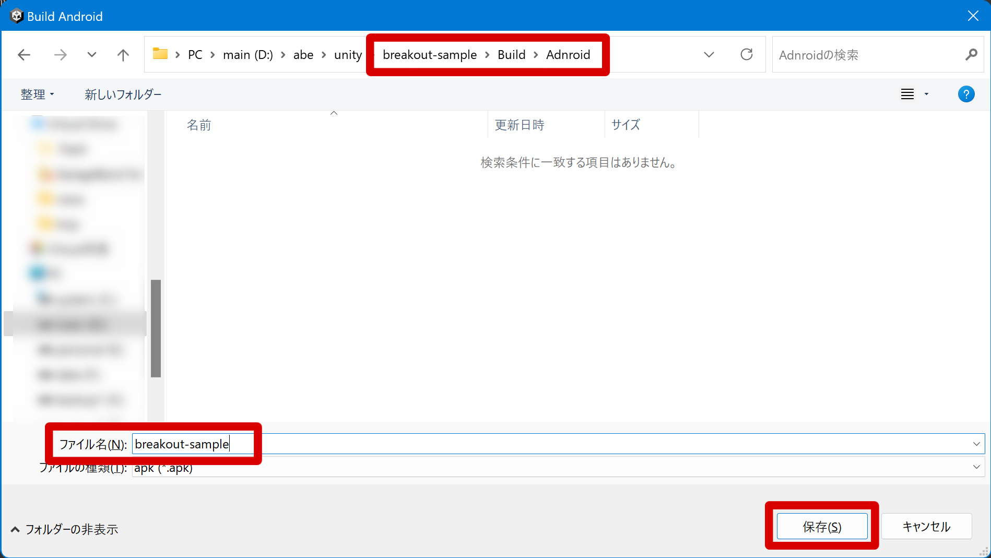The height and width of the screenshot is (558, 991).
Task: Open the help icon
Action: [966, 94]
